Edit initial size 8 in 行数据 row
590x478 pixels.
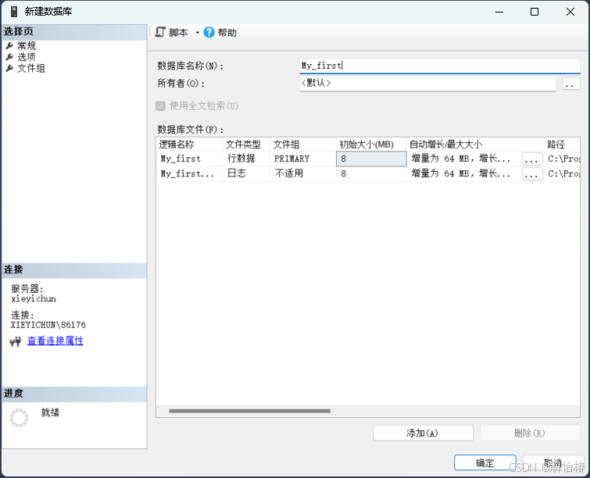pos(371,159)
